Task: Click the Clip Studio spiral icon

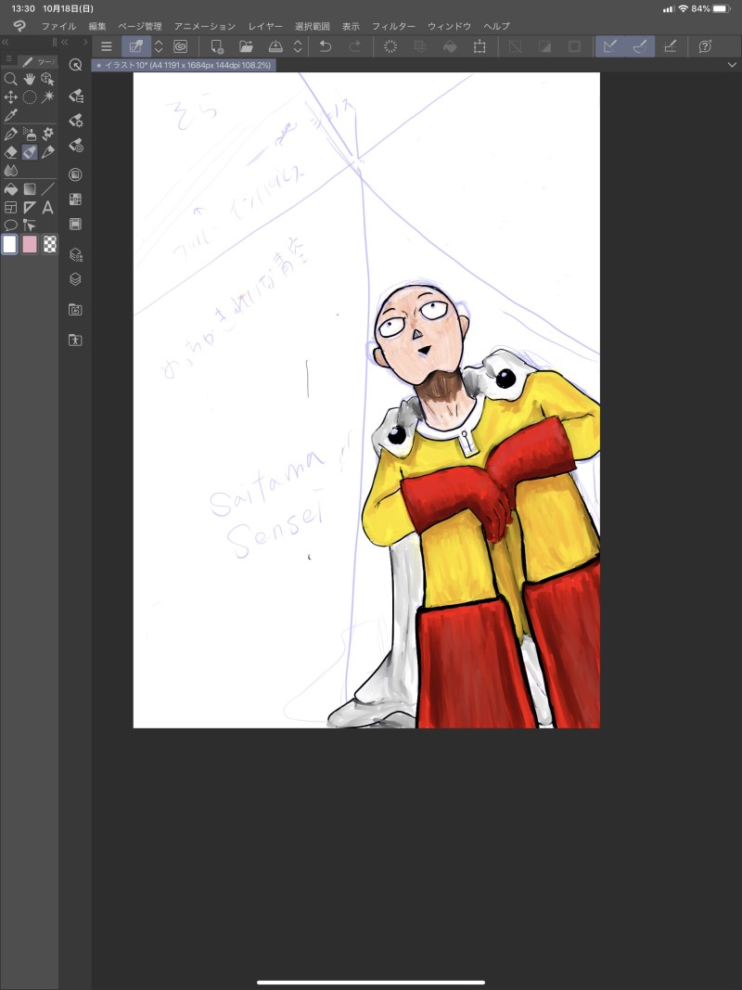Action: pos(181,46)
